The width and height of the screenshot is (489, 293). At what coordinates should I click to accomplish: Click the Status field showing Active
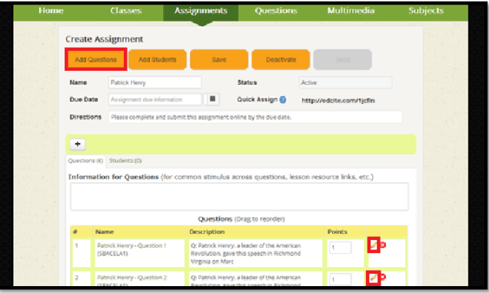coord(345,83)
